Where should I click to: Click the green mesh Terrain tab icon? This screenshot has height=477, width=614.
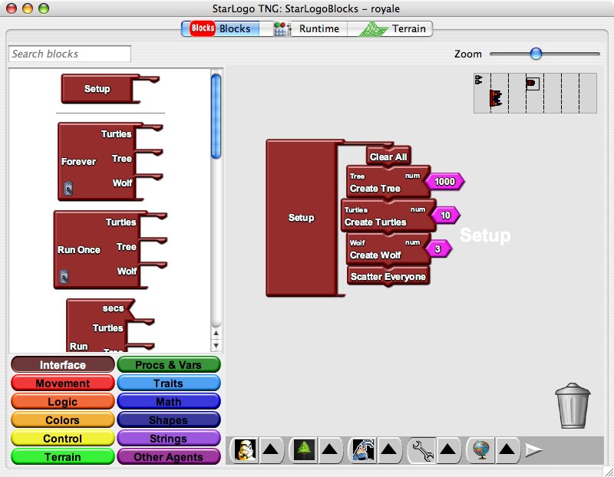pyautogui.click(x=373, y=29)
